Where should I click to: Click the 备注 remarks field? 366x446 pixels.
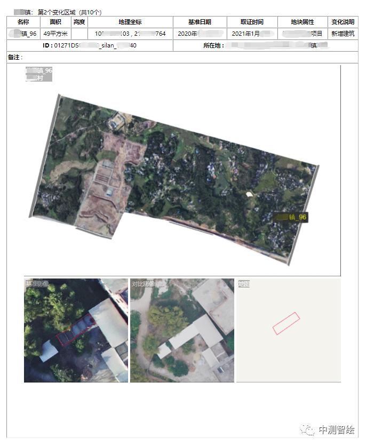[x=181, y=57]
